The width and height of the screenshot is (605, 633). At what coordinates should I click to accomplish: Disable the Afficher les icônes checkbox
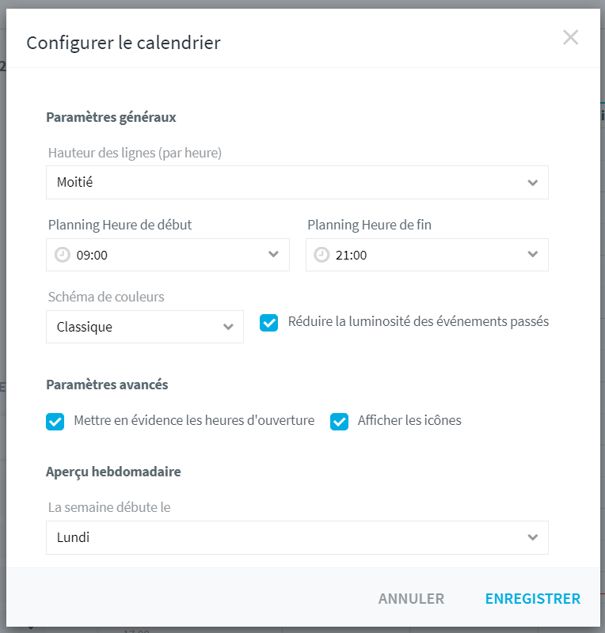339,422
